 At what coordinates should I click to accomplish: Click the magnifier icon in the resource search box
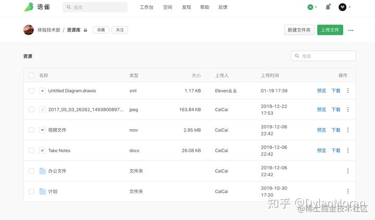pyautogui.click(x=297, y=56)
